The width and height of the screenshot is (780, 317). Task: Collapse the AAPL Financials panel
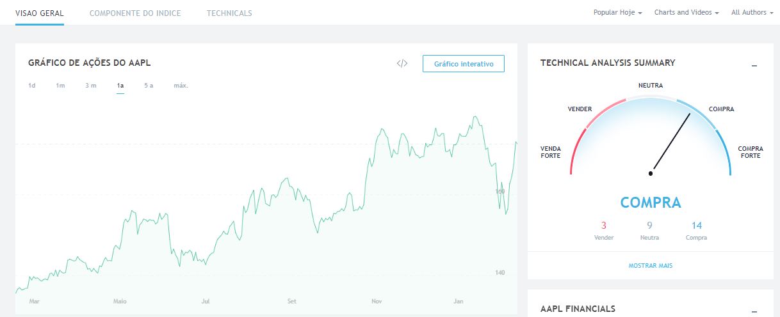[x=754, y=311]
